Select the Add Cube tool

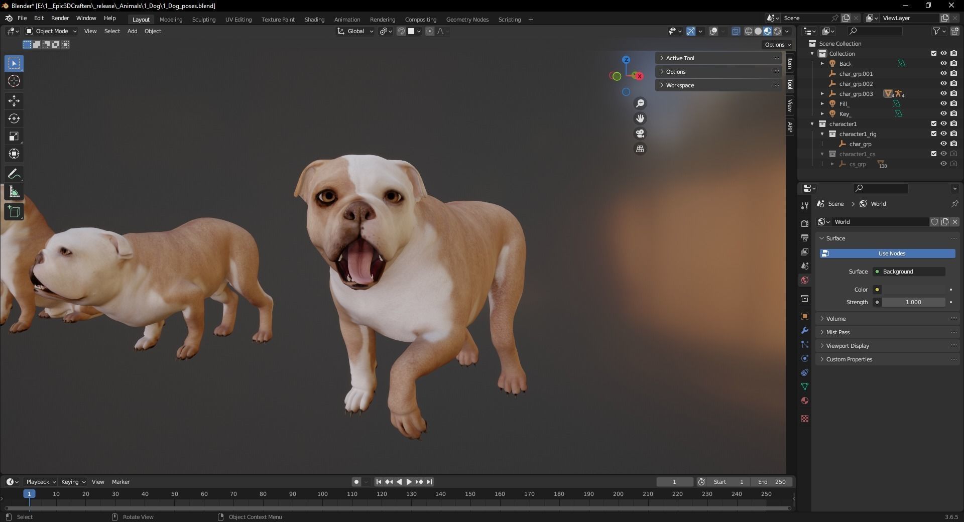[x=14, y=212]
